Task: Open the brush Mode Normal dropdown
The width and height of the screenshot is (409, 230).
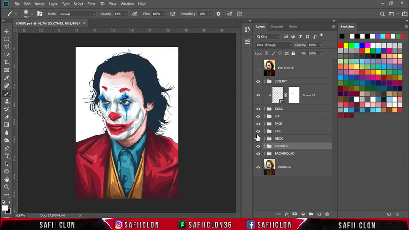Action: coord(77,14)
